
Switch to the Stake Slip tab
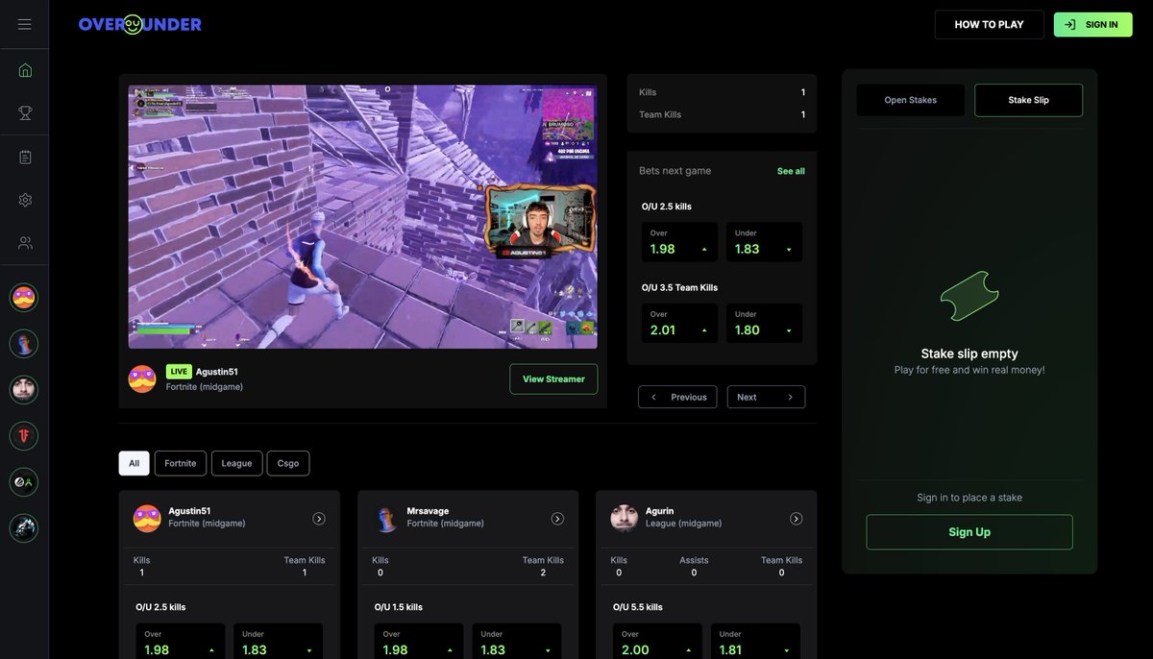coord(1028,100)
